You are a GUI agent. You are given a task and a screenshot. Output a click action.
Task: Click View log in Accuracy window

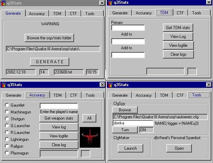click(x=59, y=127)
